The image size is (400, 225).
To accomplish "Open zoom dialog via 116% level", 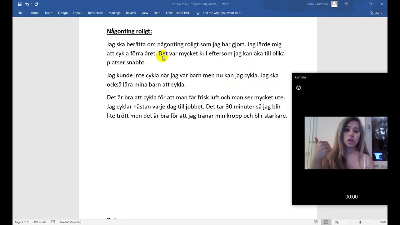I will [x=382, y=222].
